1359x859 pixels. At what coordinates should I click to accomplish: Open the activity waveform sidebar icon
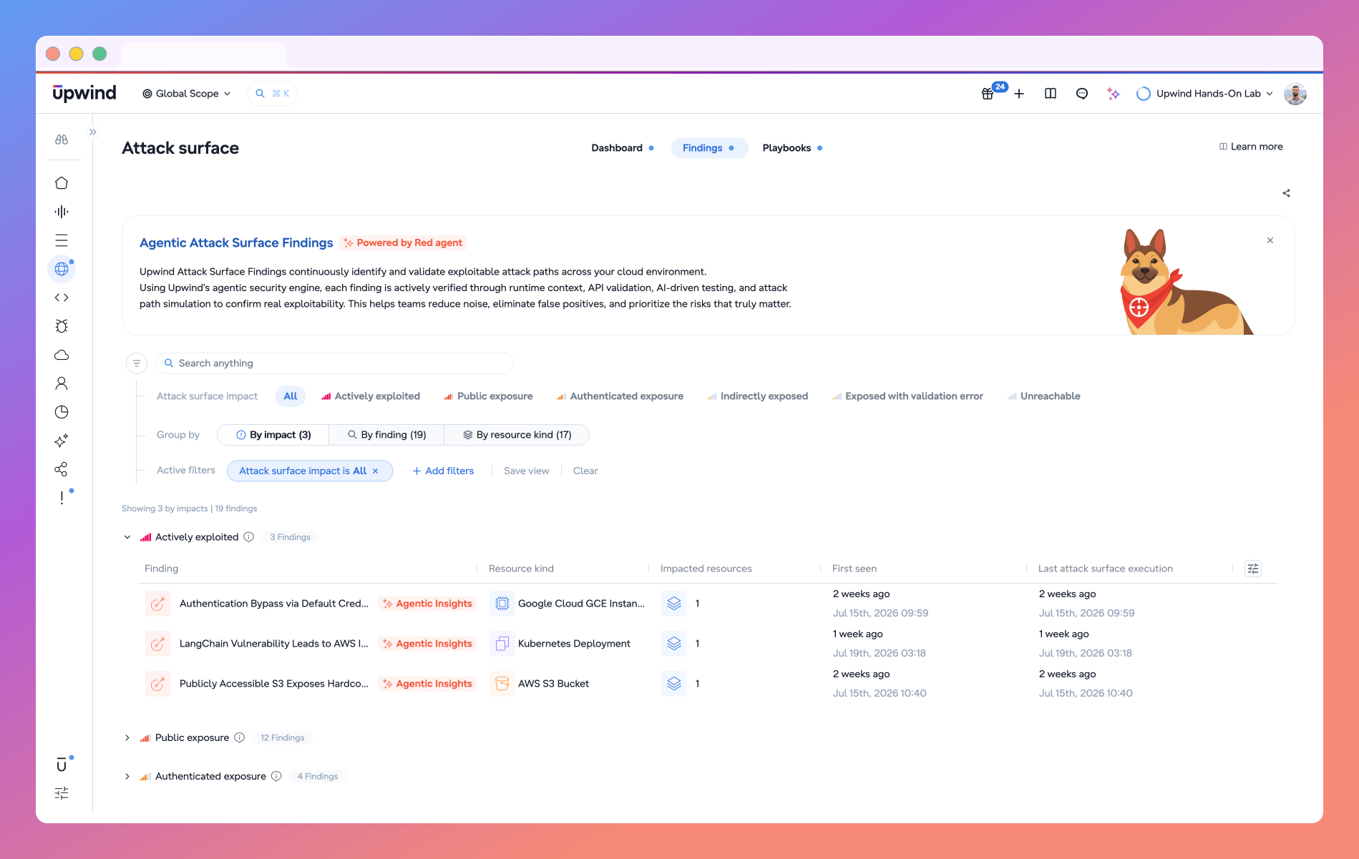pyautogui.click(x=62, y=212)
